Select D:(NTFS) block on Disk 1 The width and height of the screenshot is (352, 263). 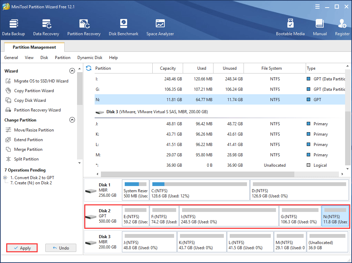[x=299, y=190]
